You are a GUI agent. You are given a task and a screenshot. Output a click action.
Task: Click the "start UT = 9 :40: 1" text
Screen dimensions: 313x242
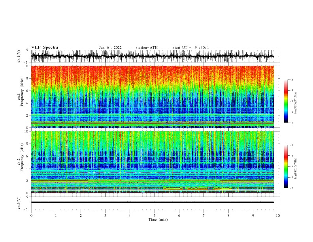[191, 47]
